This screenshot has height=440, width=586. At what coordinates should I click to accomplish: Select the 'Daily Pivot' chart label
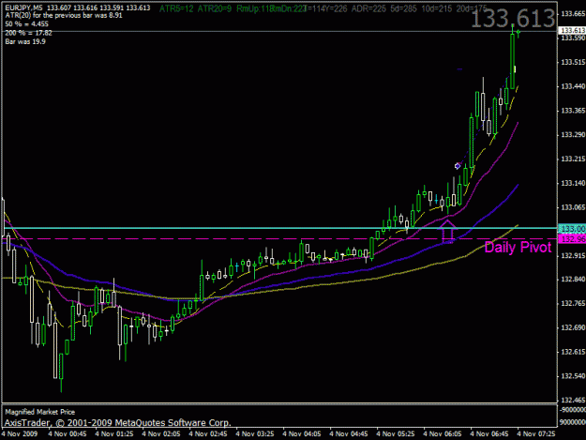coord(518,248)
